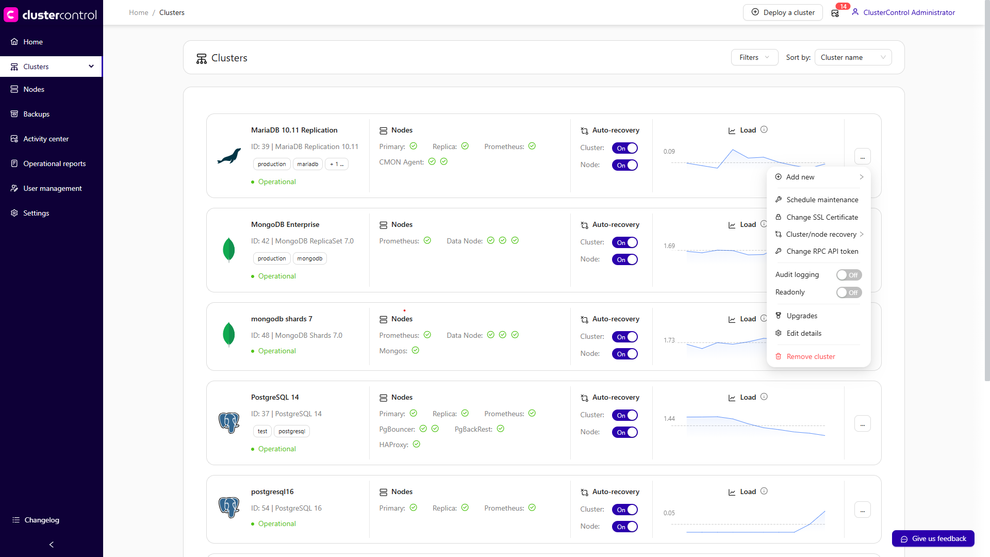The width and height of the screenshot is (990, 557).
Task: Open the Home breadcrumb link
Action: [138, 12]
